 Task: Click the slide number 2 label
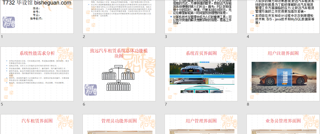[84, 37]
